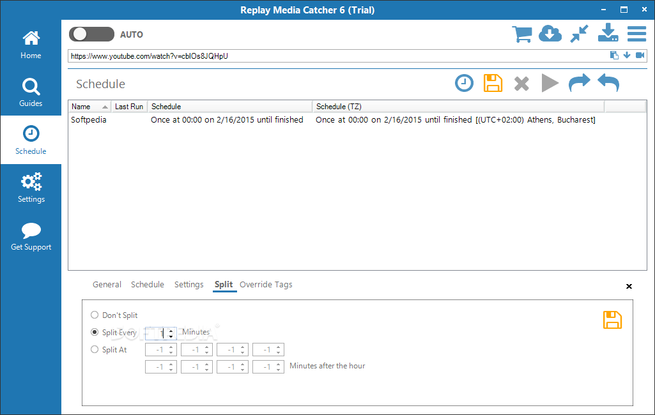Click the shopping cart purchase icon
Image resolution: width=655 pixels, height=415 pixels.
tap(521, 34)
